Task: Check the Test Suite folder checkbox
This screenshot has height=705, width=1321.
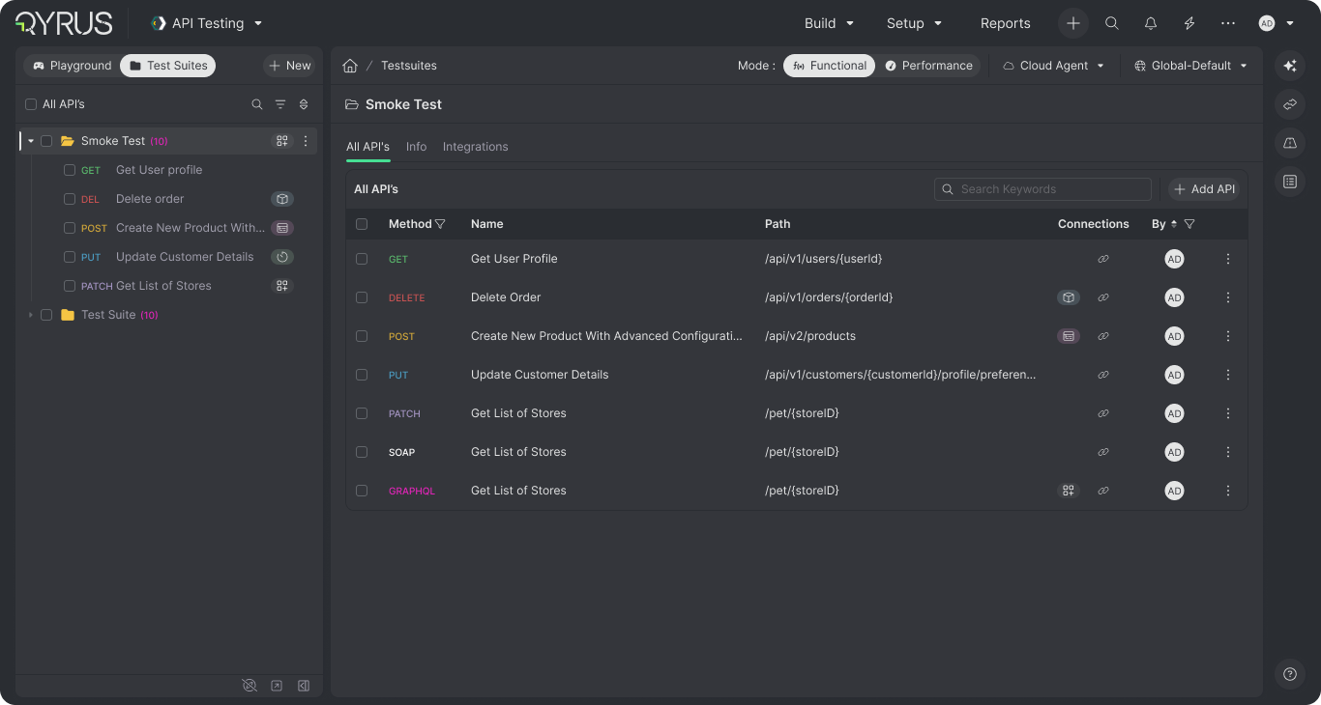Action: [x=46, y=315]
